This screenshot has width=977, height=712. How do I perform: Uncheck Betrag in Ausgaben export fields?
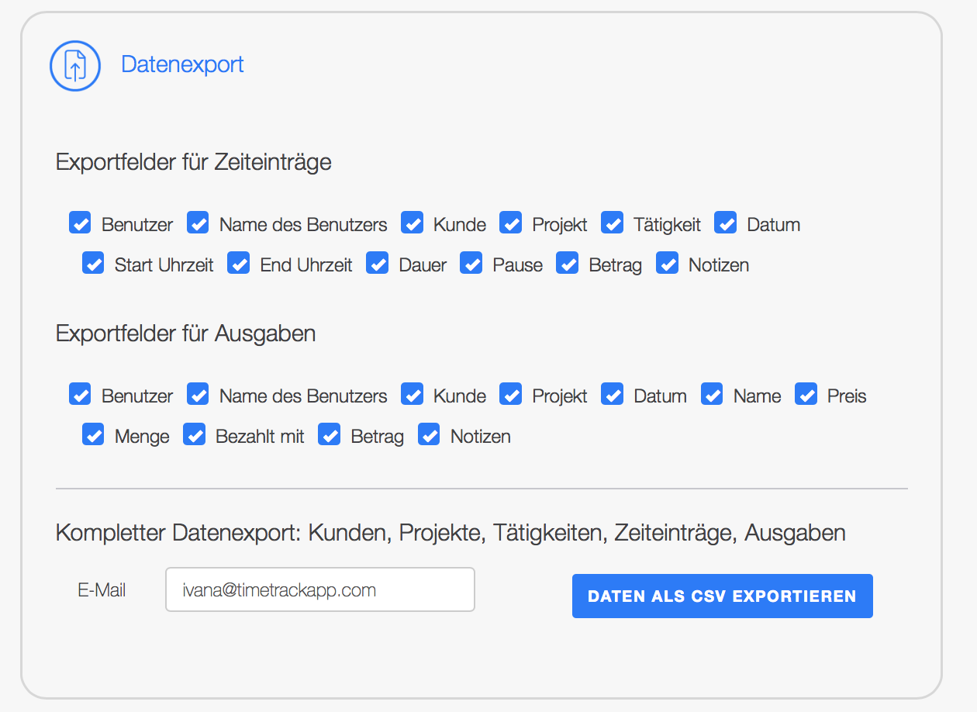tap(330, 434)
